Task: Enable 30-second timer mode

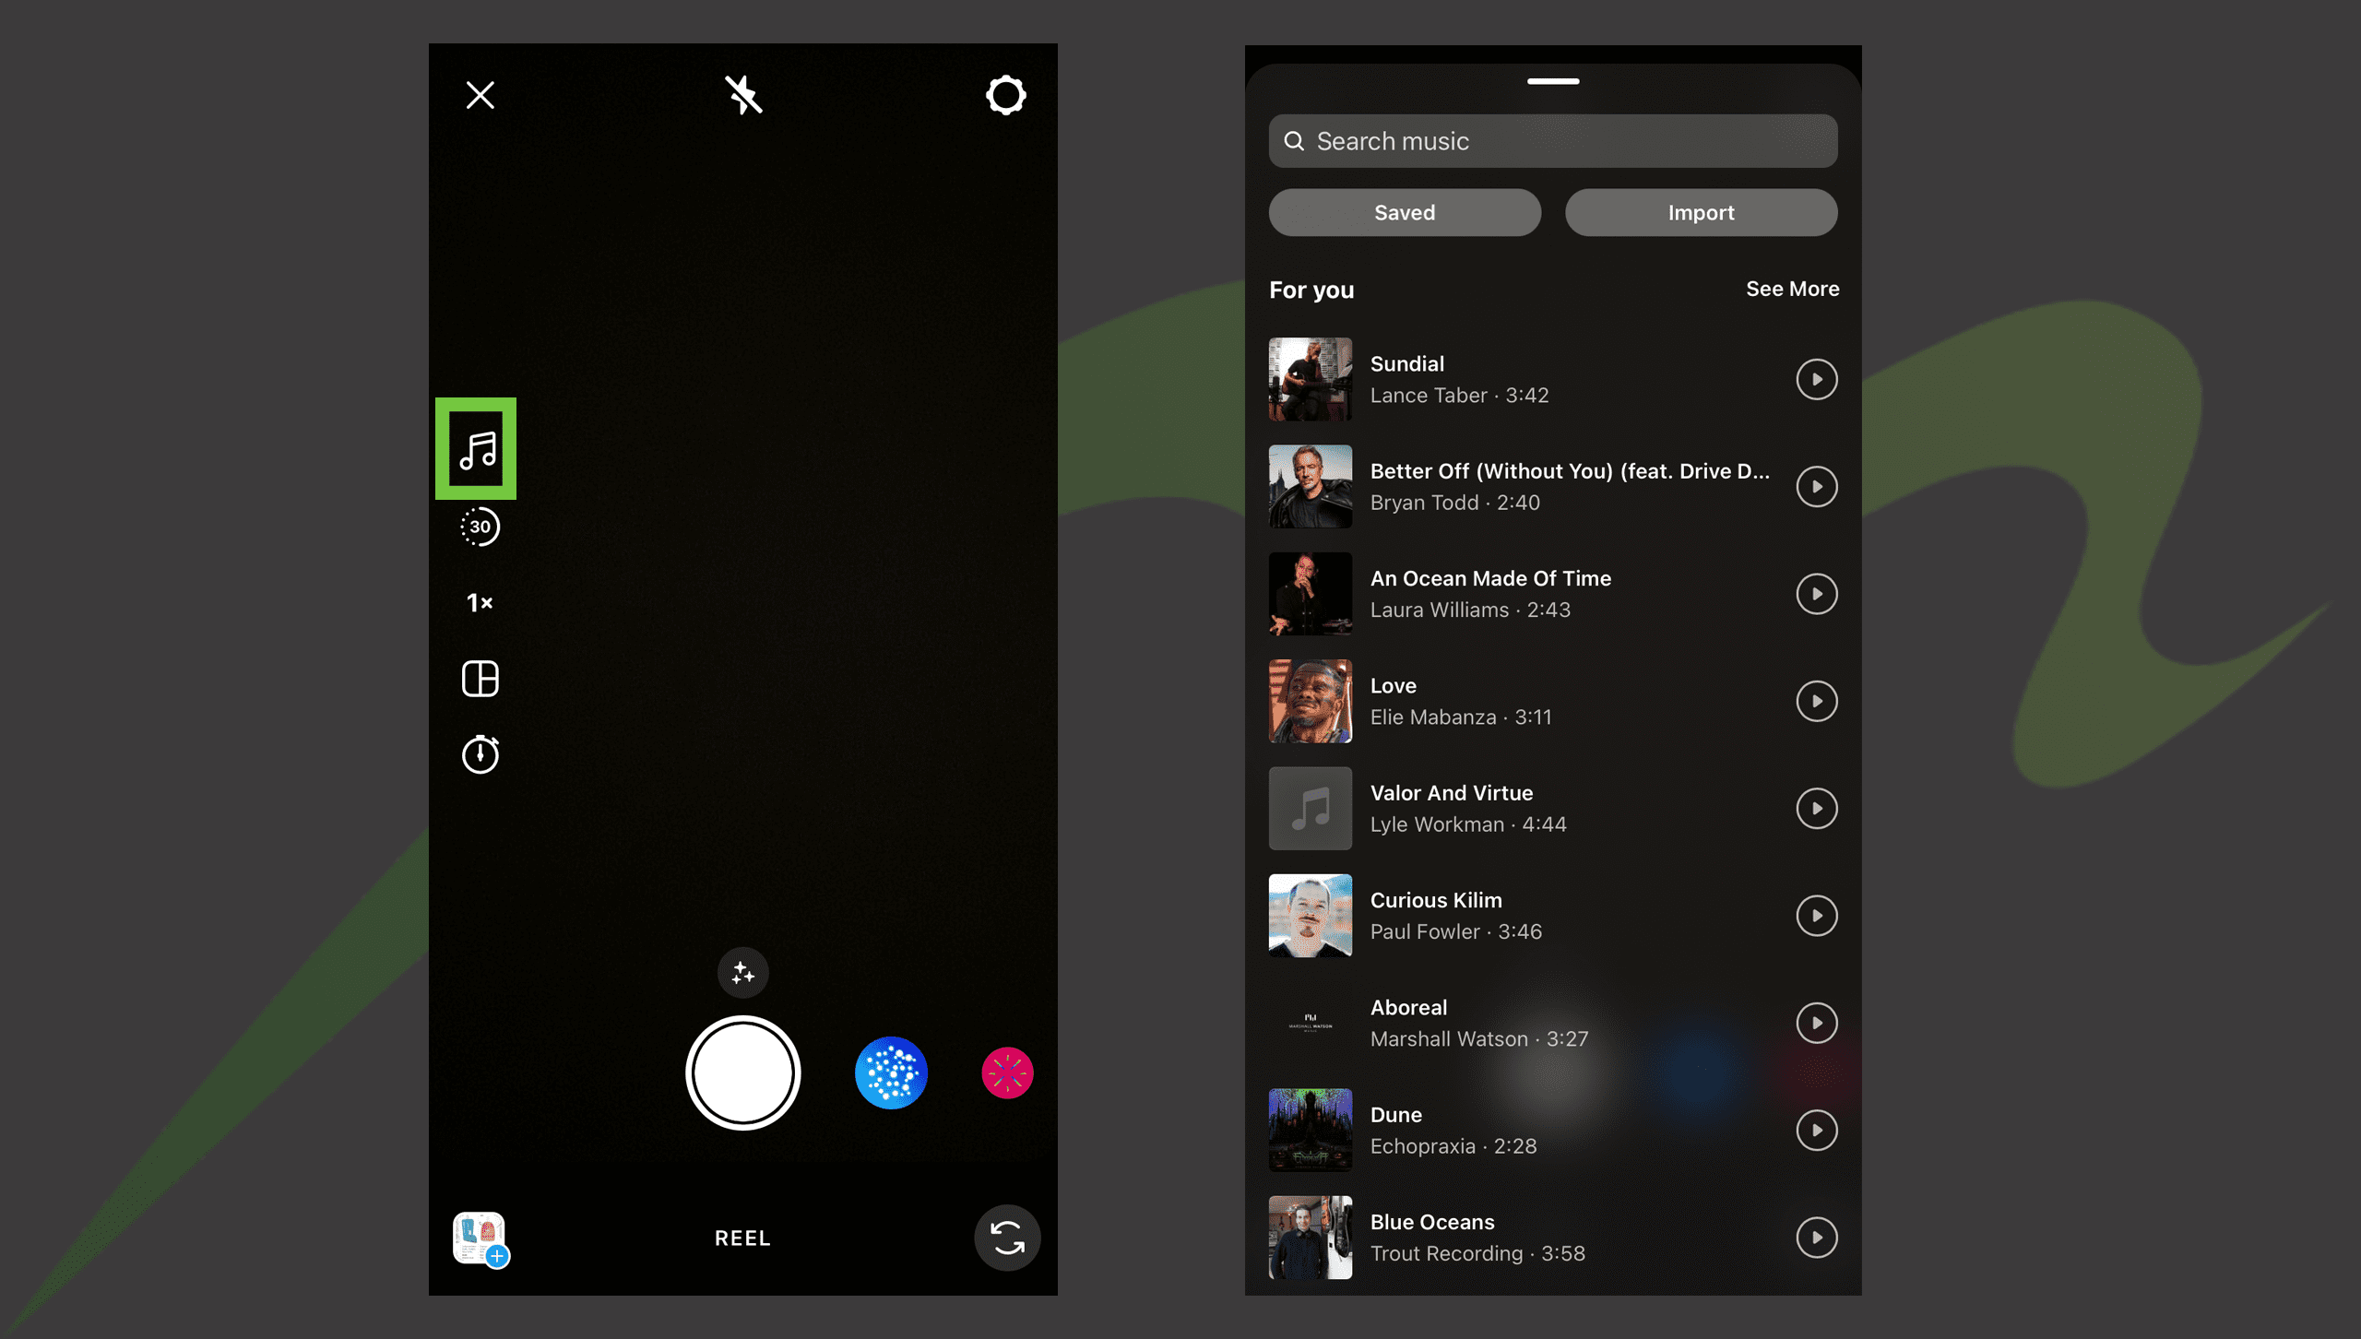Action: point(480,526)
